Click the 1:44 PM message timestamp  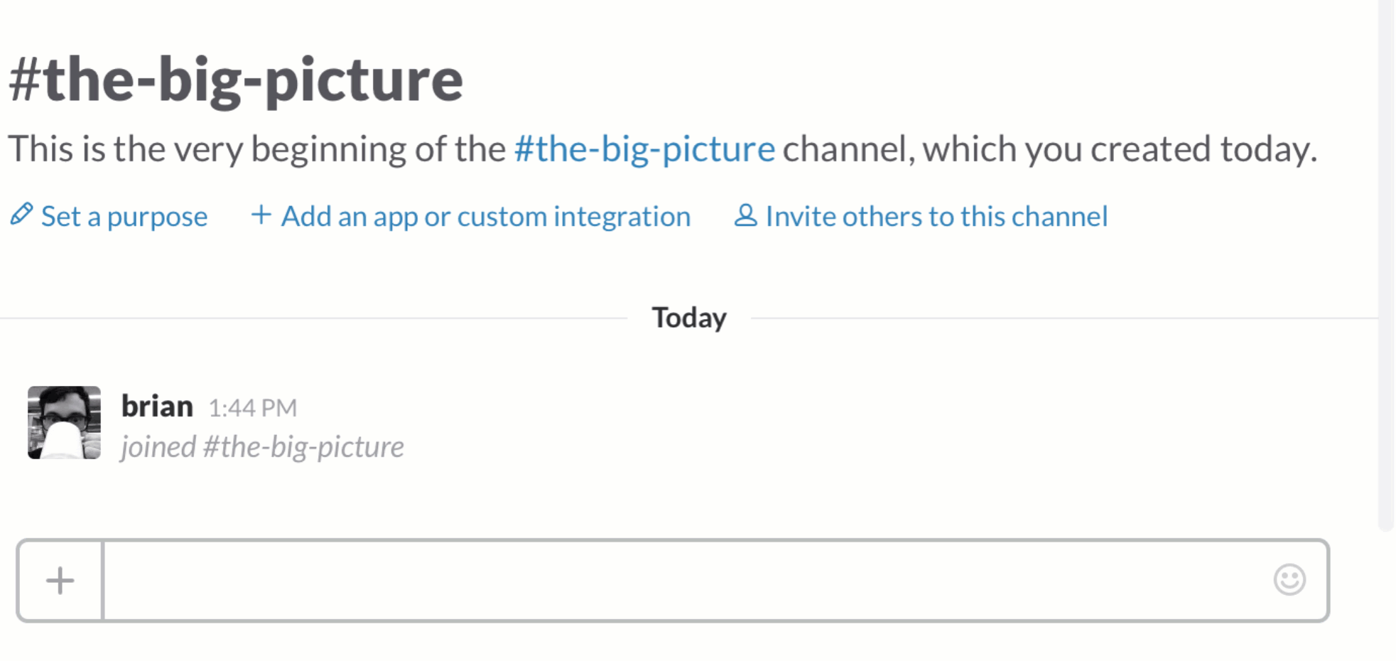[x=252, y=408]
